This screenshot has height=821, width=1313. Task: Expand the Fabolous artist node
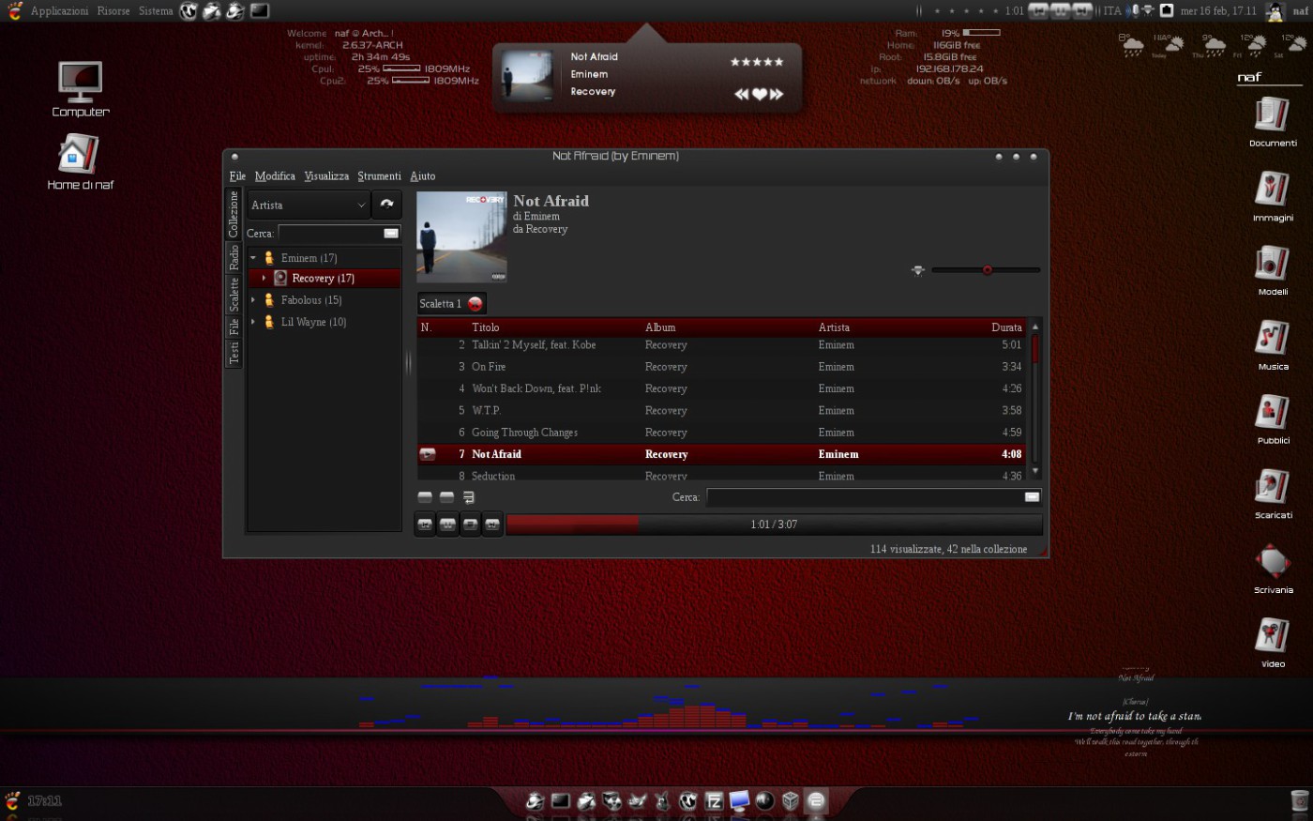tap(253, 300)
